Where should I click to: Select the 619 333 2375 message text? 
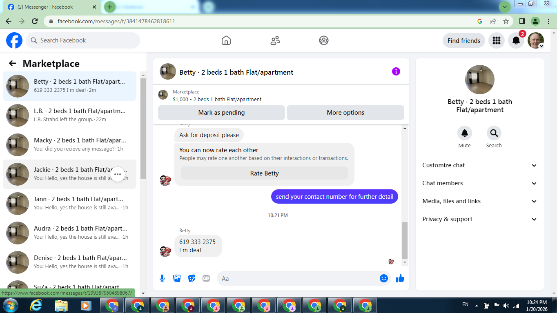click(x=197, y=242)
